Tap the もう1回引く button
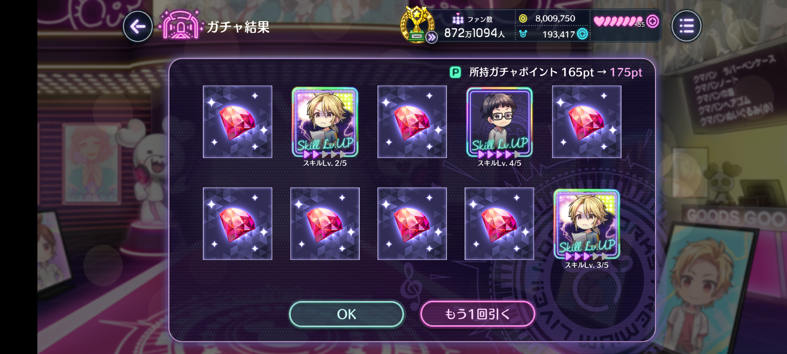Viewport: 787px width, 354px height. pos(477,314)
